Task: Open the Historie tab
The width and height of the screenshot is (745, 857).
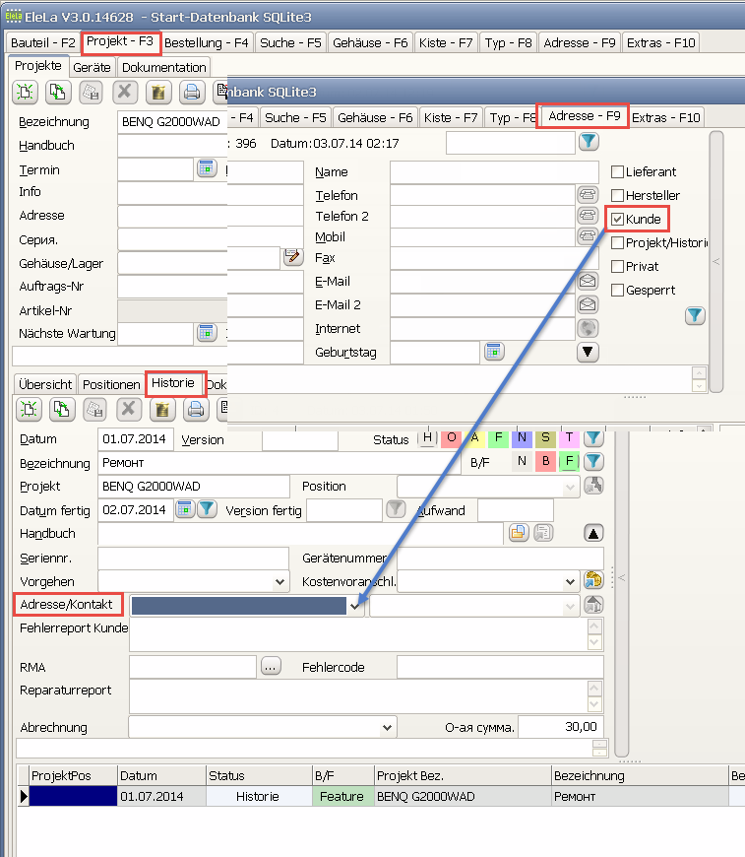Action: [x=175, y=383]
